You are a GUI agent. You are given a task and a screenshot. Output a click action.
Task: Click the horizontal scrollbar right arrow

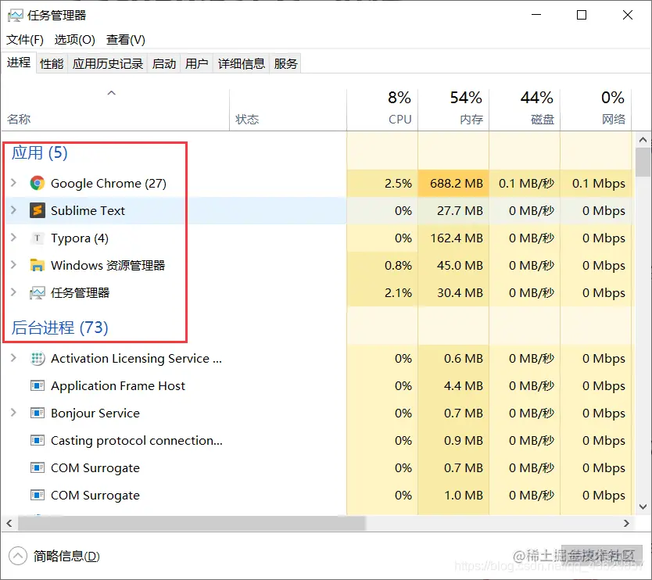627,523
